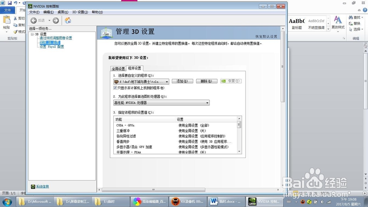Viewport: 368px width, 207px height.
Task: Select the CUDA - GPUs setting row
Action: tap(175, 125)
